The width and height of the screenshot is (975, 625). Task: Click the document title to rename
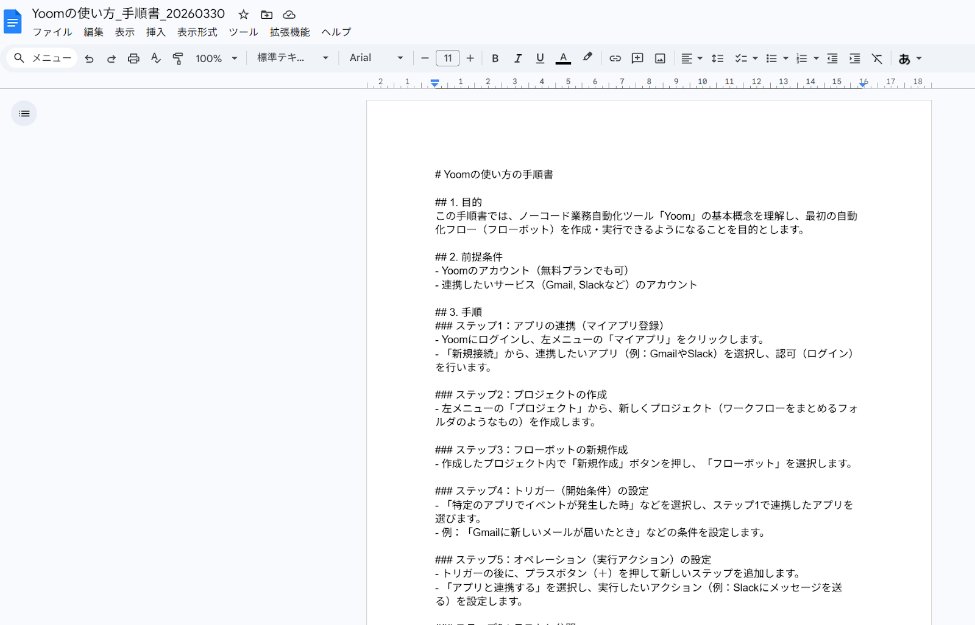pos(129,13)
